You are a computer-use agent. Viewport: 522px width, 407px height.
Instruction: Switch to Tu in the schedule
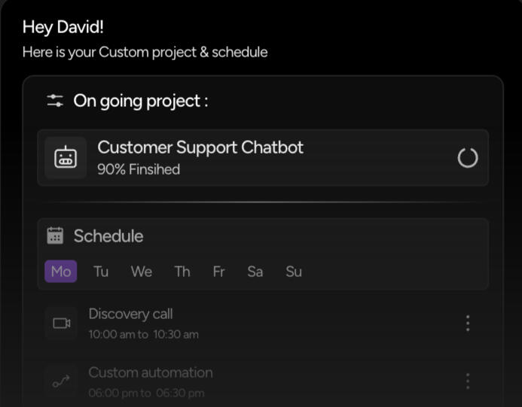pos(101,272)
